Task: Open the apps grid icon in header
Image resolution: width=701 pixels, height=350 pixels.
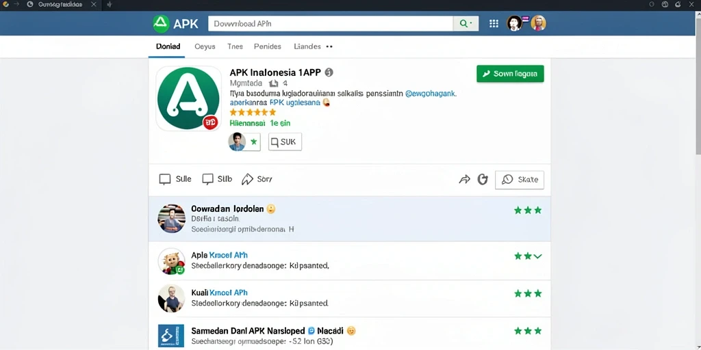Action: click(x=494, y=24)
